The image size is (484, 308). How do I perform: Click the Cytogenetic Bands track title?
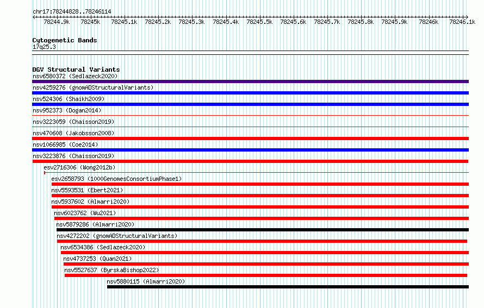click(65, 40)
